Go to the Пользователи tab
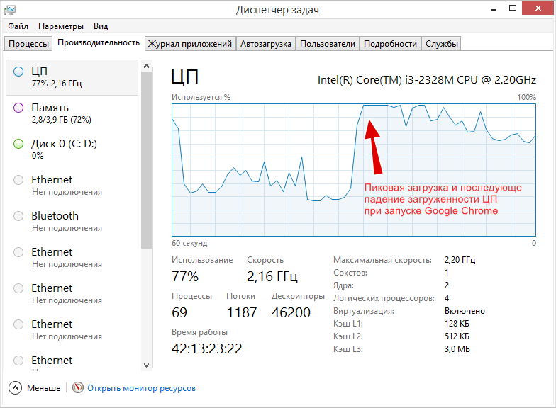Image resolution: width=556 pixels, height=408 pixels. coord(328,44)
